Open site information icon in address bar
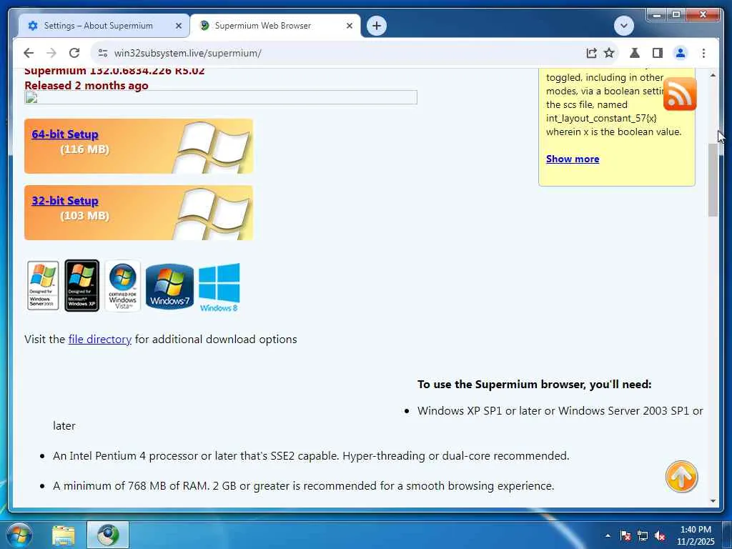 pos(103,53)
